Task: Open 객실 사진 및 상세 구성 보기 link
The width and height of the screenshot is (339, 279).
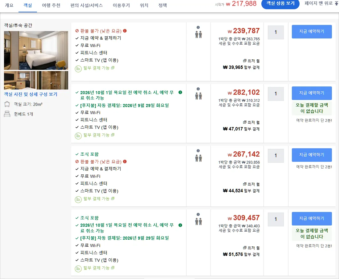Action: (x=31, y=94)
